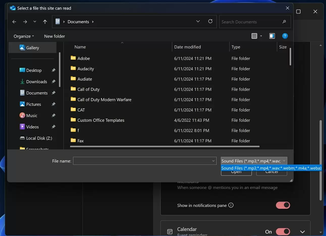Disable the Calendar On toggle
Screen dimensions: 326x236
283,231
